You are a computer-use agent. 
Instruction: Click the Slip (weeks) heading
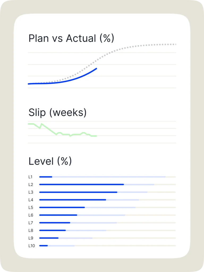[57, 113]
